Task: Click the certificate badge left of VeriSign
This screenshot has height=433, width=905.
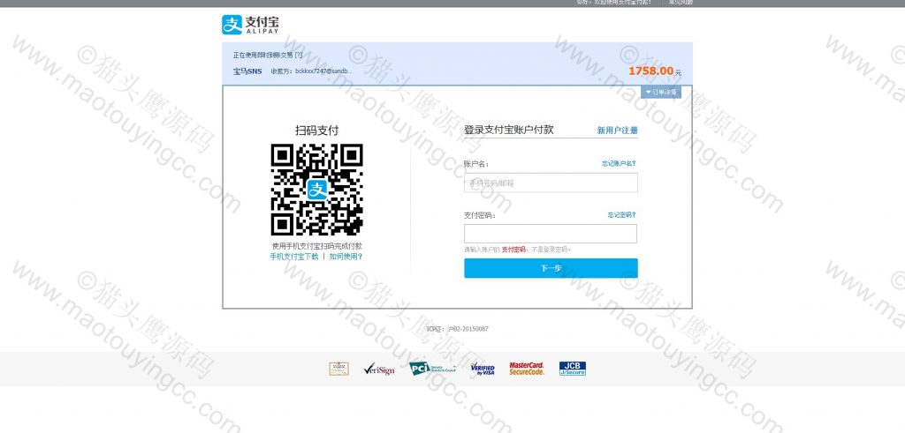Action: [x=338, y=369]
